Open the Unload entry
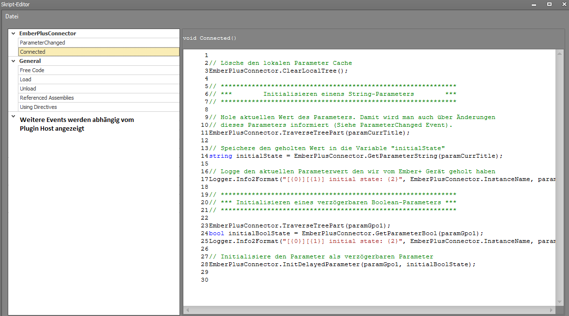 [x=99, y=89]
